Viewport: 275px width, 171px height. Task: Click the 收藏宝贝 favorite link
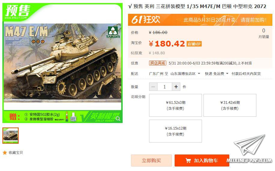16,153
